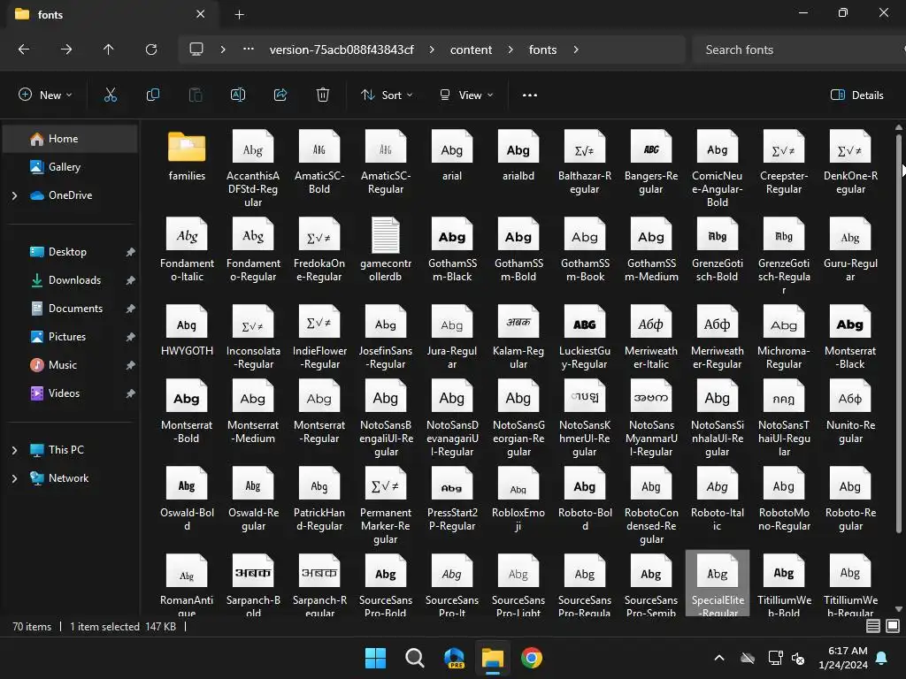Toggle the Details pane
906x679 pixels.
coord(856,95)
